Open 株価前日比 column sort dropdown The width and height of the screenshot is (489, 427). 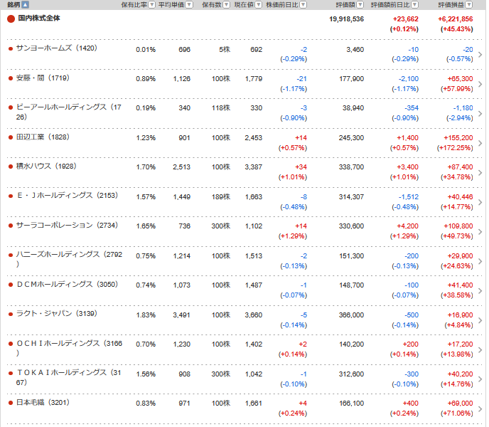303,5
